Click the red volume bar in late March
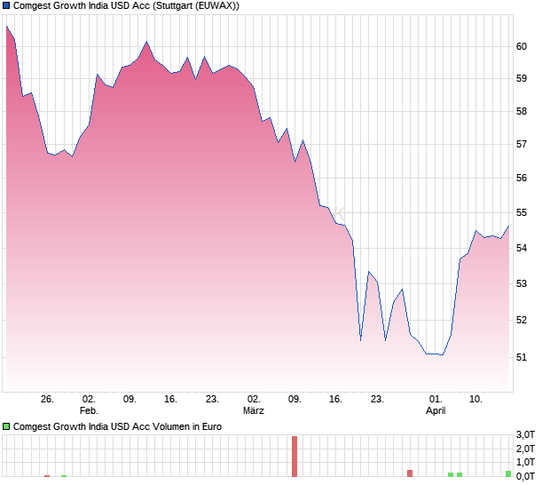Viewport: 550px width, 485px height. [x=410, y=473]
